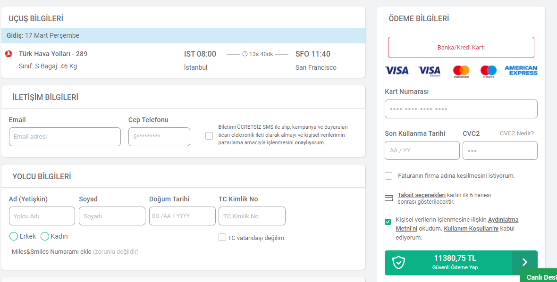557x282 pixels.
Task: Select Erkek gender radio button
Action: click(14, 236)
